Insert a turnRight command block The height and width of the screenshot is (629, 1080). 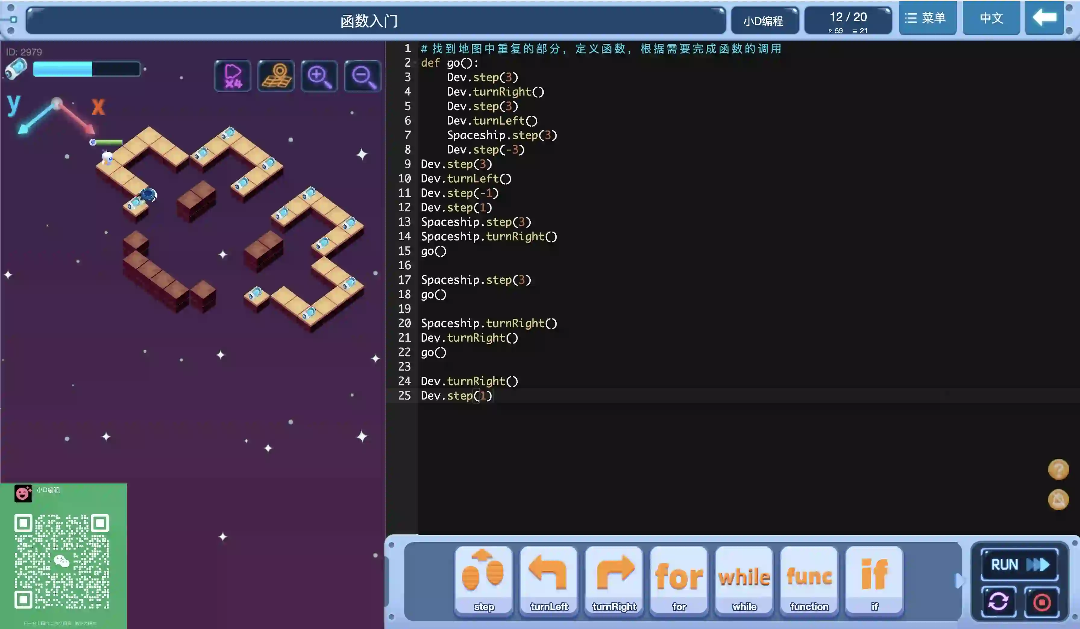point(614,580)
